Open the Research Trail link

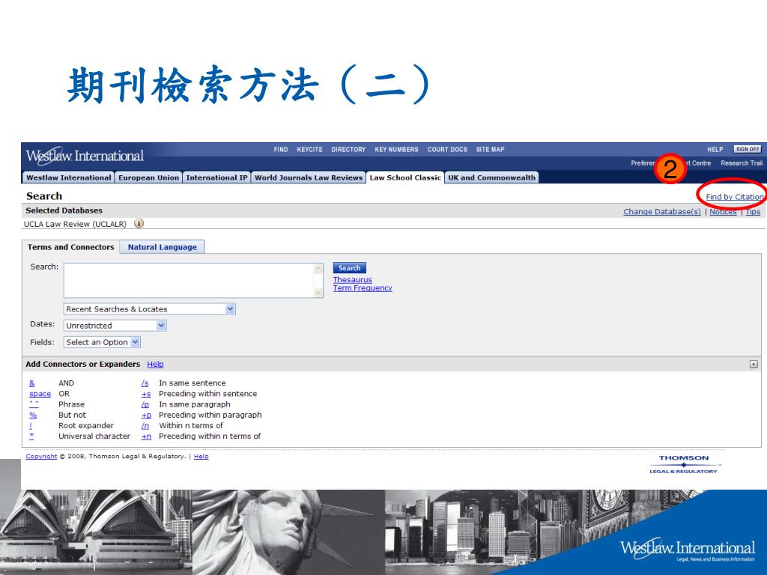tap(742, 162)
